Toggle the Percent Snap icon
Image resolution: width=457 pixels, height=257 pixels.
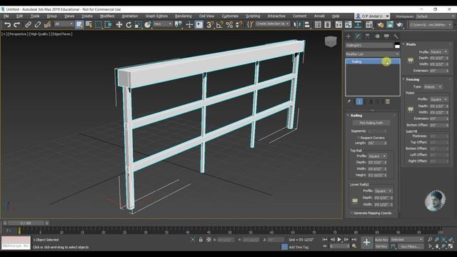point(229,25)
